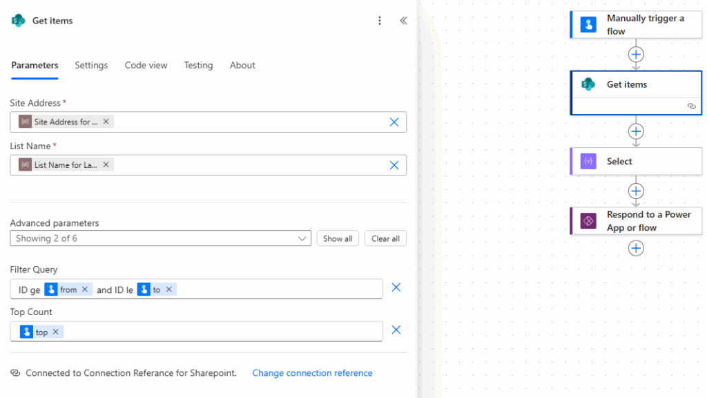Click inside the List Name input field
Image resolution: width=707 pixels, height=398 pixels.
pyautogui.click(x=209, y=165)
